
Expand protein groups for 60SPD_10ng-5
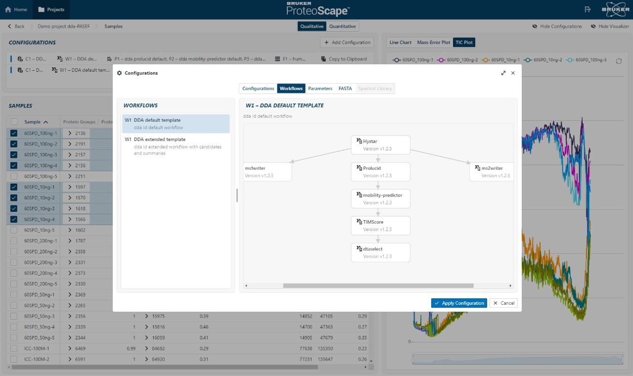[70, 230]
